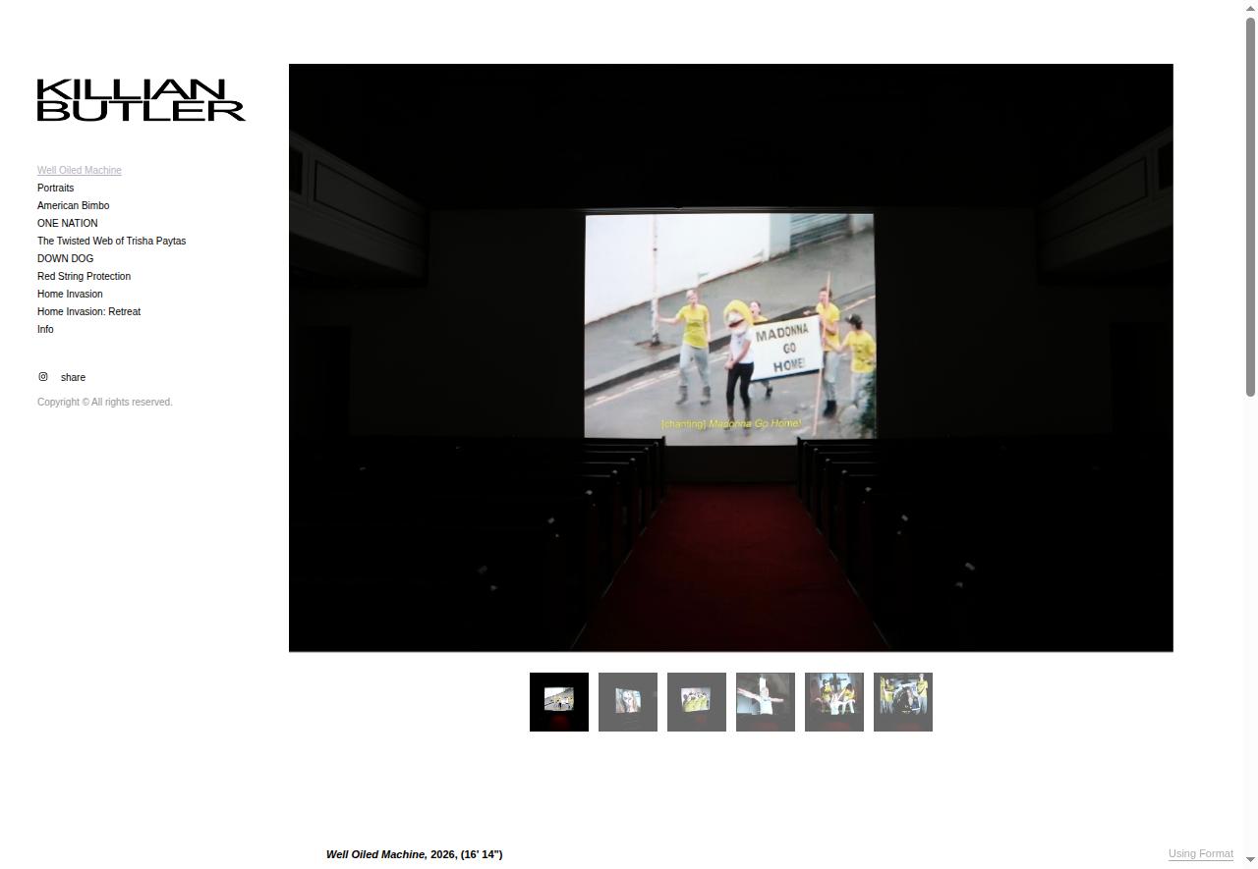The width and height of the screenshot is (1258, 869).
Task: Show the third thumbnail image
Action: (697, 702)
